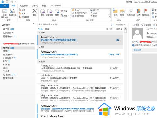The width and height of the screenshot is (157, 118).
Task: Open the 清理 (Clean Up) dropdown
Action: pyautogui.click(x=23, y=13)
